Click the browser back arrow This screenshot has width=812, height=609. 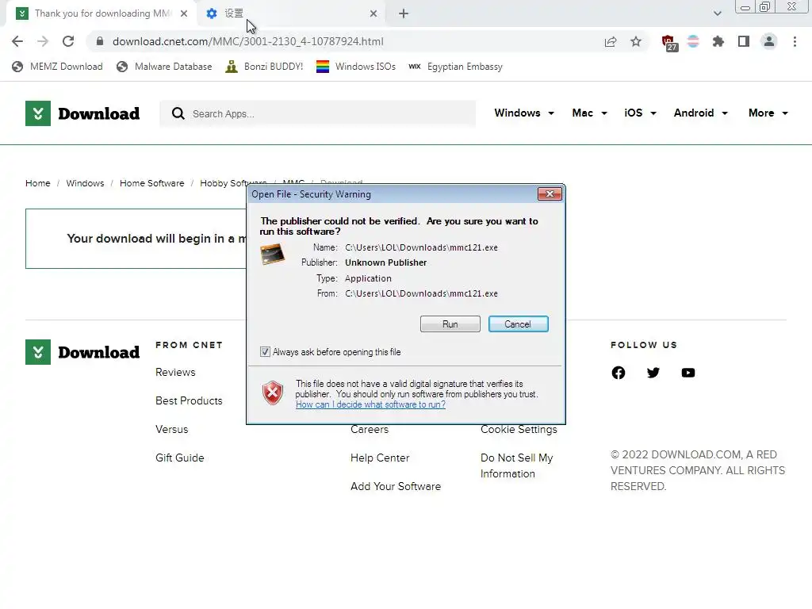17,41
